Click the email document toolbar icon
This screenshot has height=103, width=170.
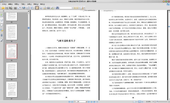point(19,8)
